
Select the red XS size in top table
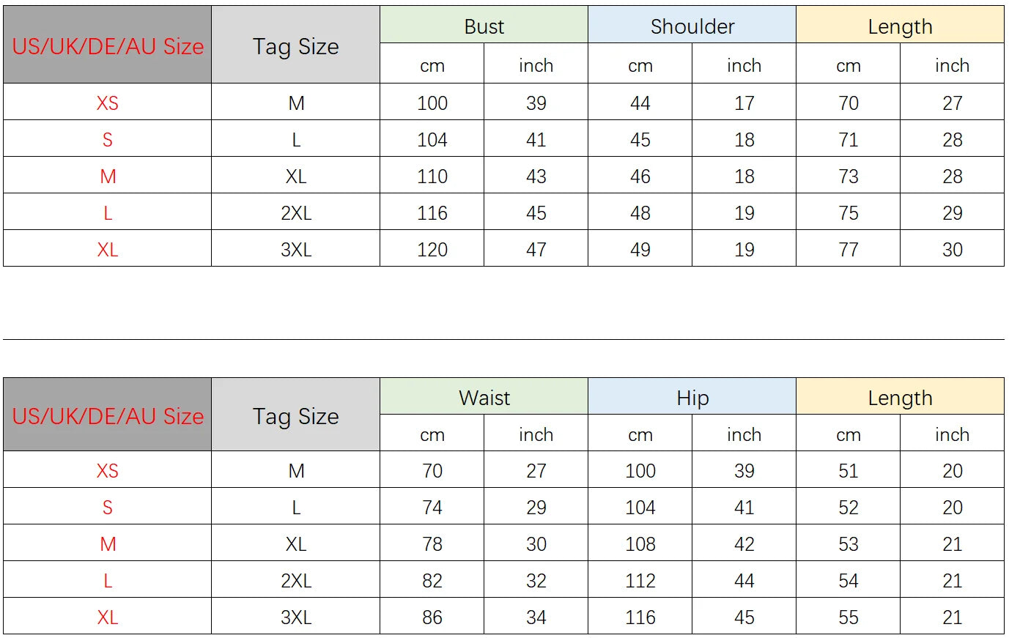(x=108, y=103)
